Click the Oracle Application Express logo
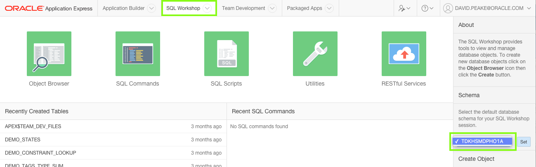536x167 pixels. (49, 8)
